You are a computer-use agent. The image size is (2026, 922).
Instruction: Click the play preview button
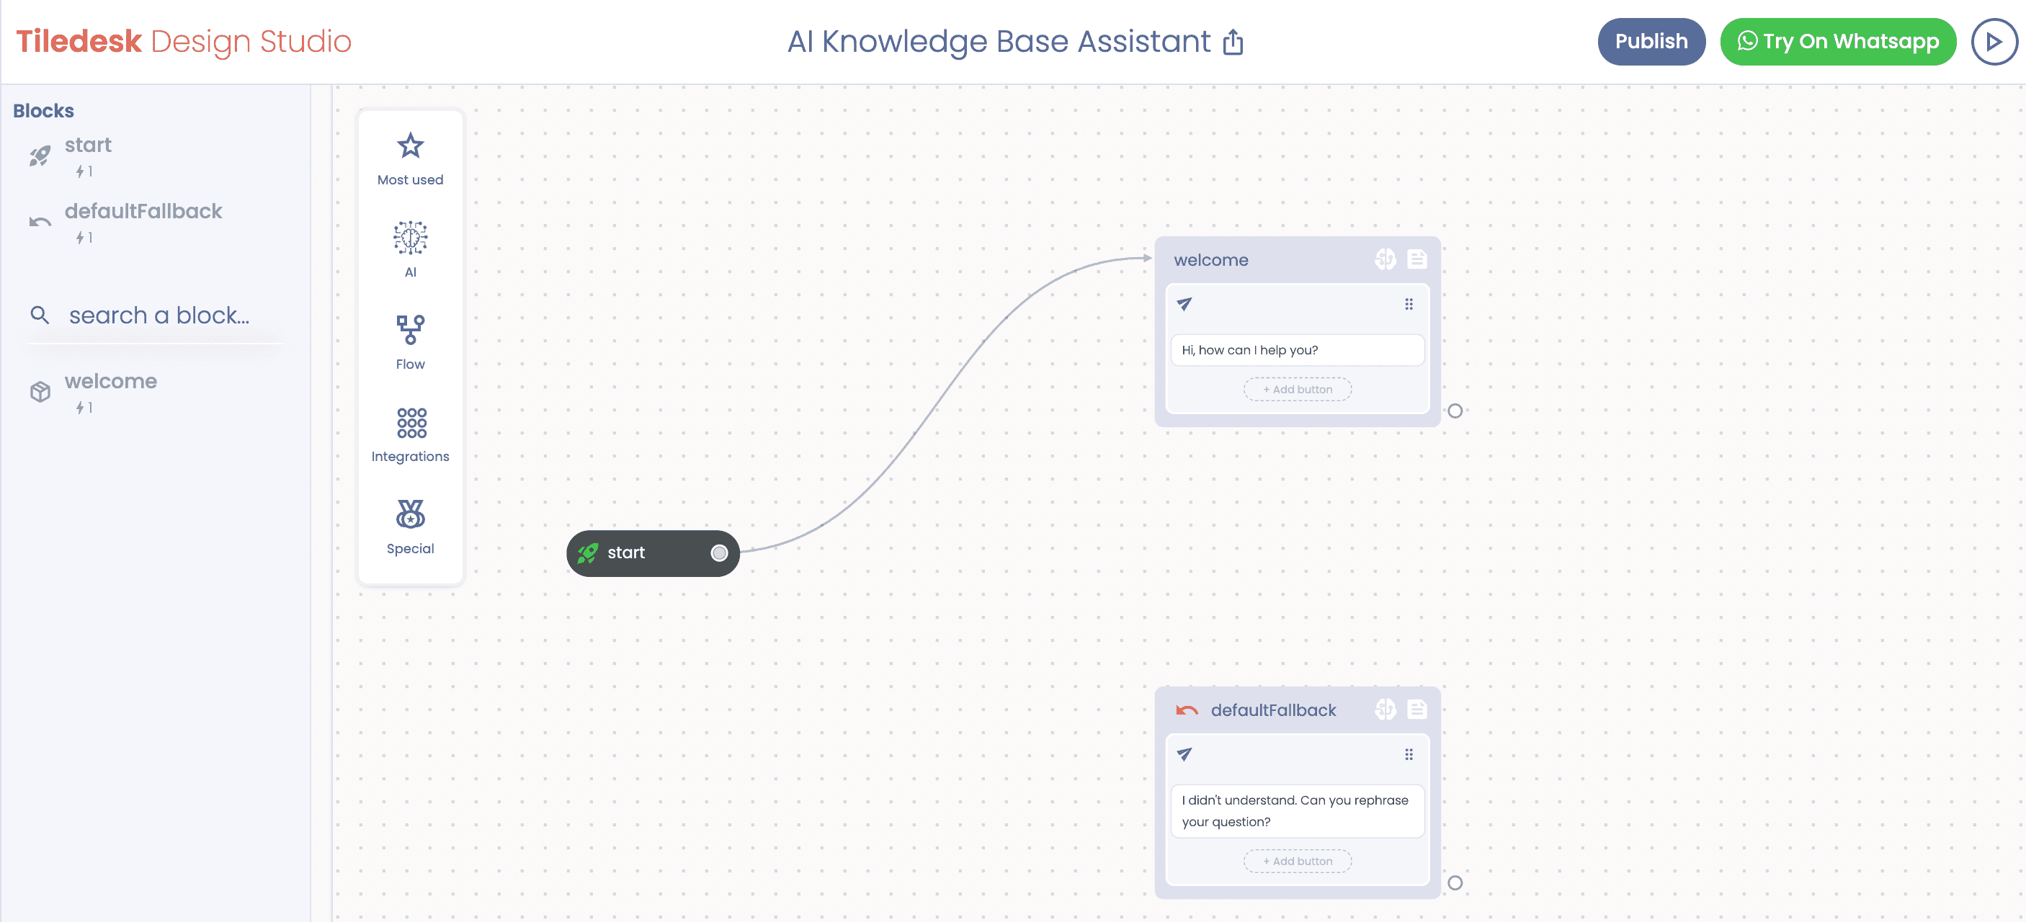click(1994, 42)
